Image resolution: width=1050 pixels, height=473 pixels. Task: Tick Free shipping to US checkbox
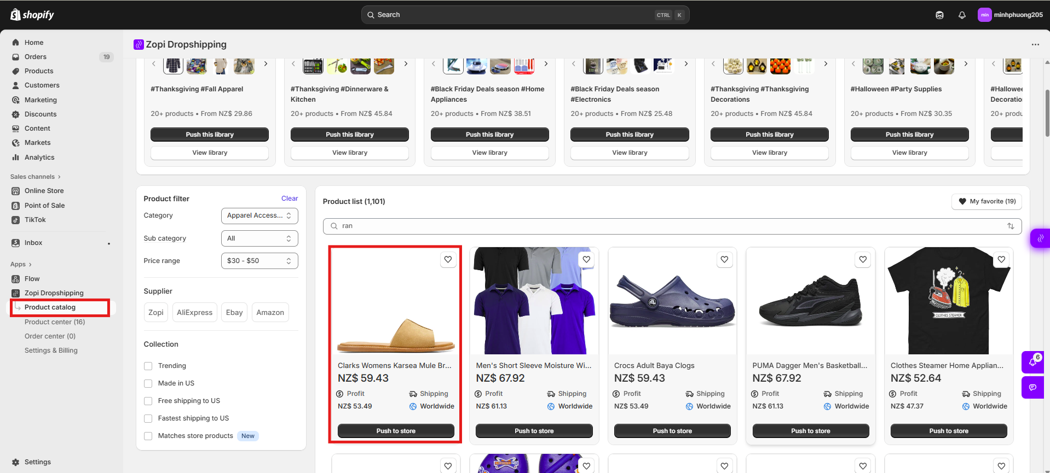coord(148,401)
